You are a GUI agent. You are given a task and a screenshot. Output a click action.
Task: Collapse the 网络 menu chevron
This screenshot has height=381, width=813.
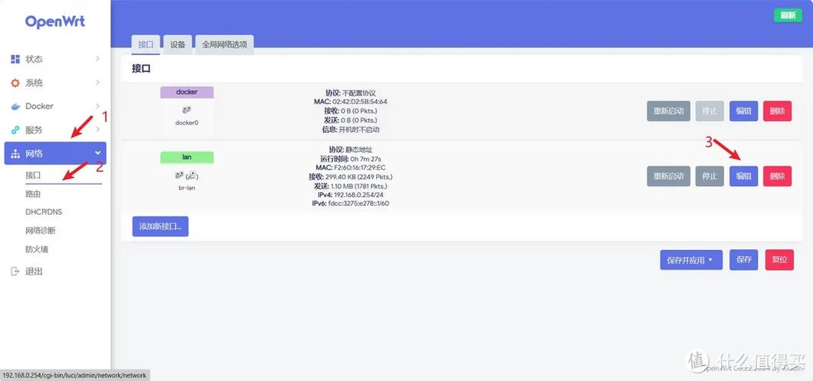[98, 153]
